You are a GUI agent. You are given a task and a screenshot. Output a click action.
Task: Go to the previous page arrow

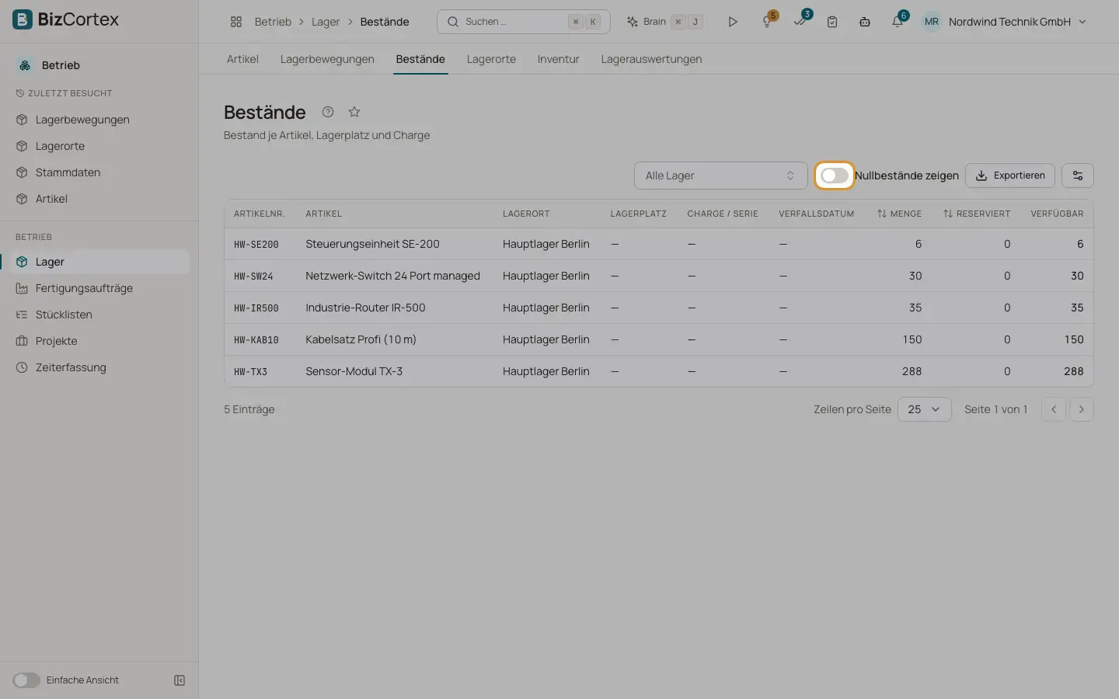tap(1054, 409)
